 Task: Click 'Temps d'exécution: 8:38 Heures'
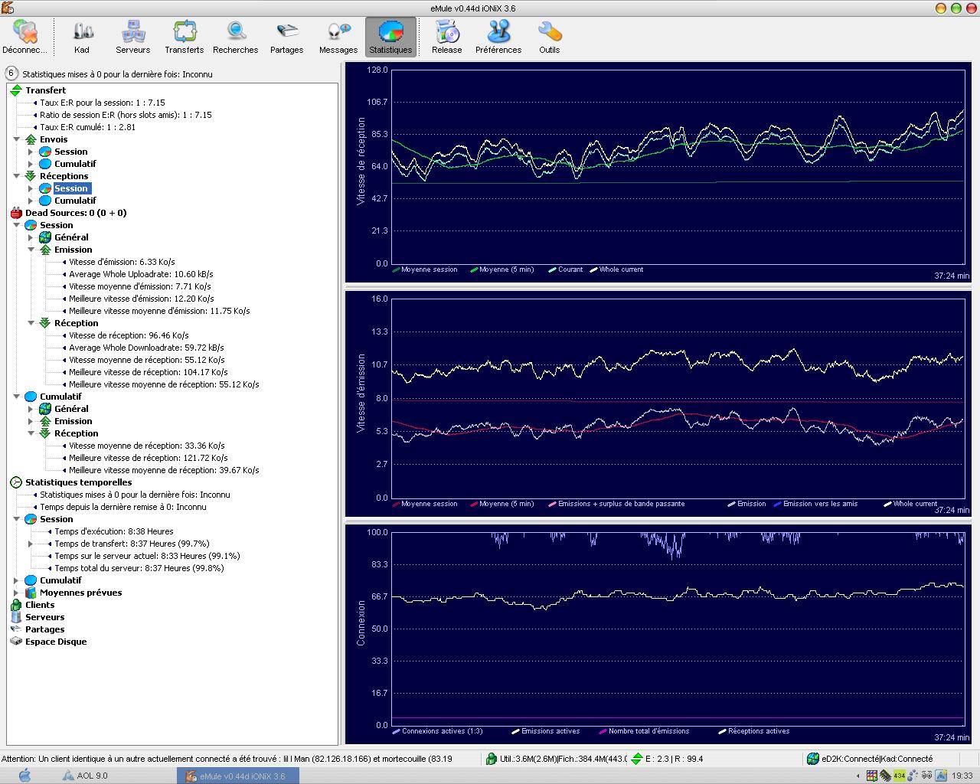click(114, 531)
